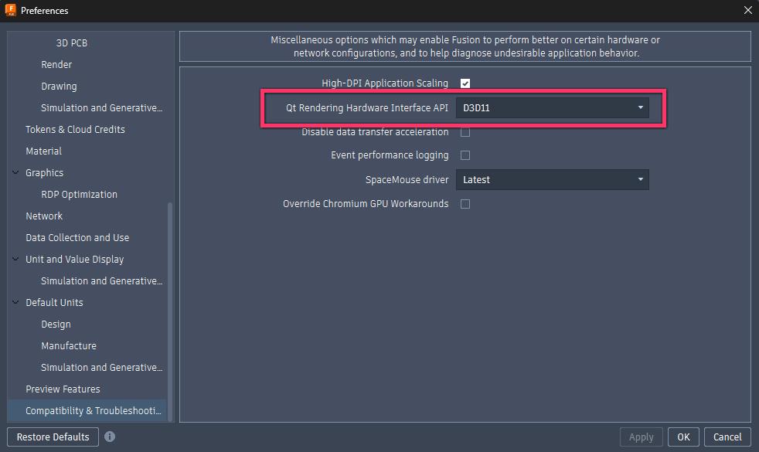Click the Cancel button
The height and width of the screenshot is (452, 759).
[x=727, y=437]
